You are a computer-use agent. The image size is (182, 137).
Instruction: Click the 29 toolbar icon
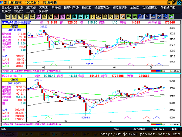[99, 16]
